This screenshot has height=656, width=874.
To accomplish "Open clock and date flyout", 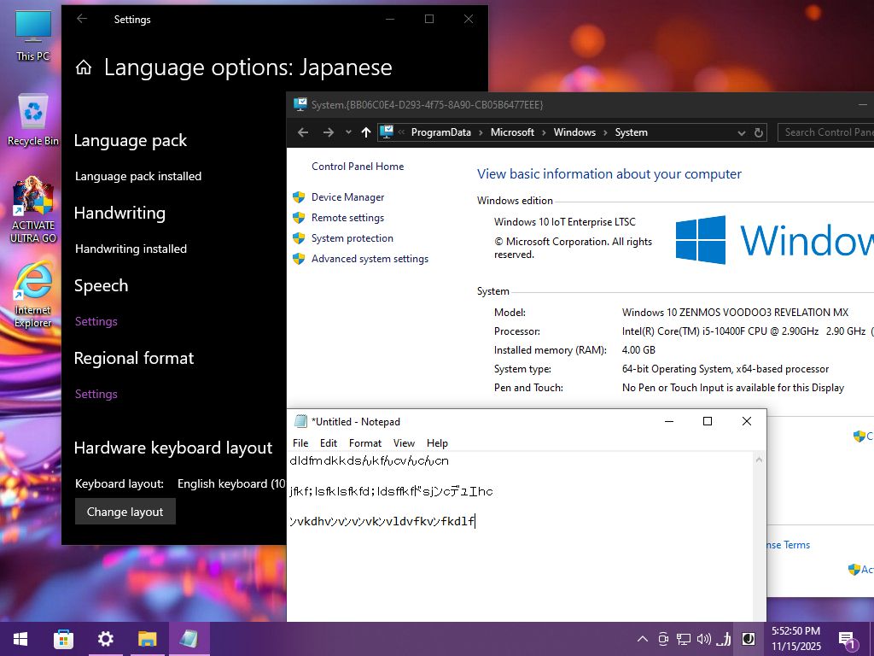I will (796, 639).
